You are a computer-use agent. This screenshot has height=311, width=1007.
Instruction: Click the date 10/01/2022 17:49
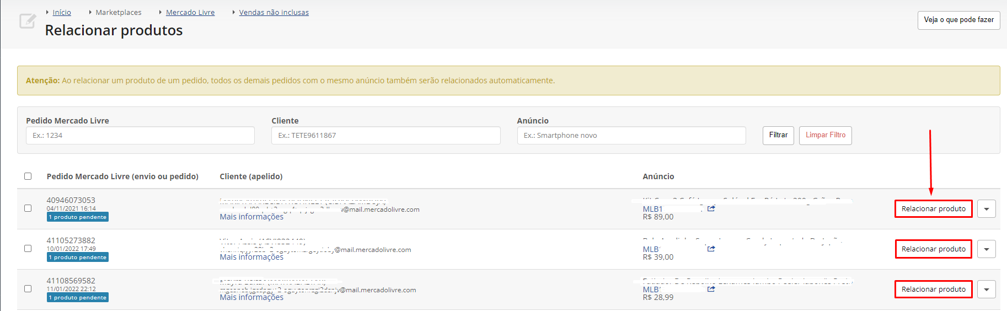[71, 249]
